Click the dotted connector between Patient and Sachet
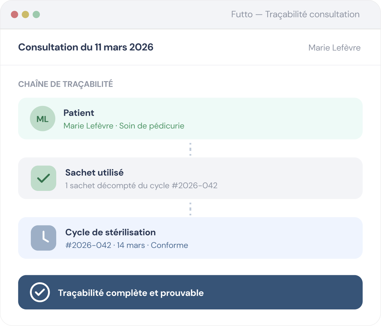Screen dimensions: 381x326 click(190, 149)
